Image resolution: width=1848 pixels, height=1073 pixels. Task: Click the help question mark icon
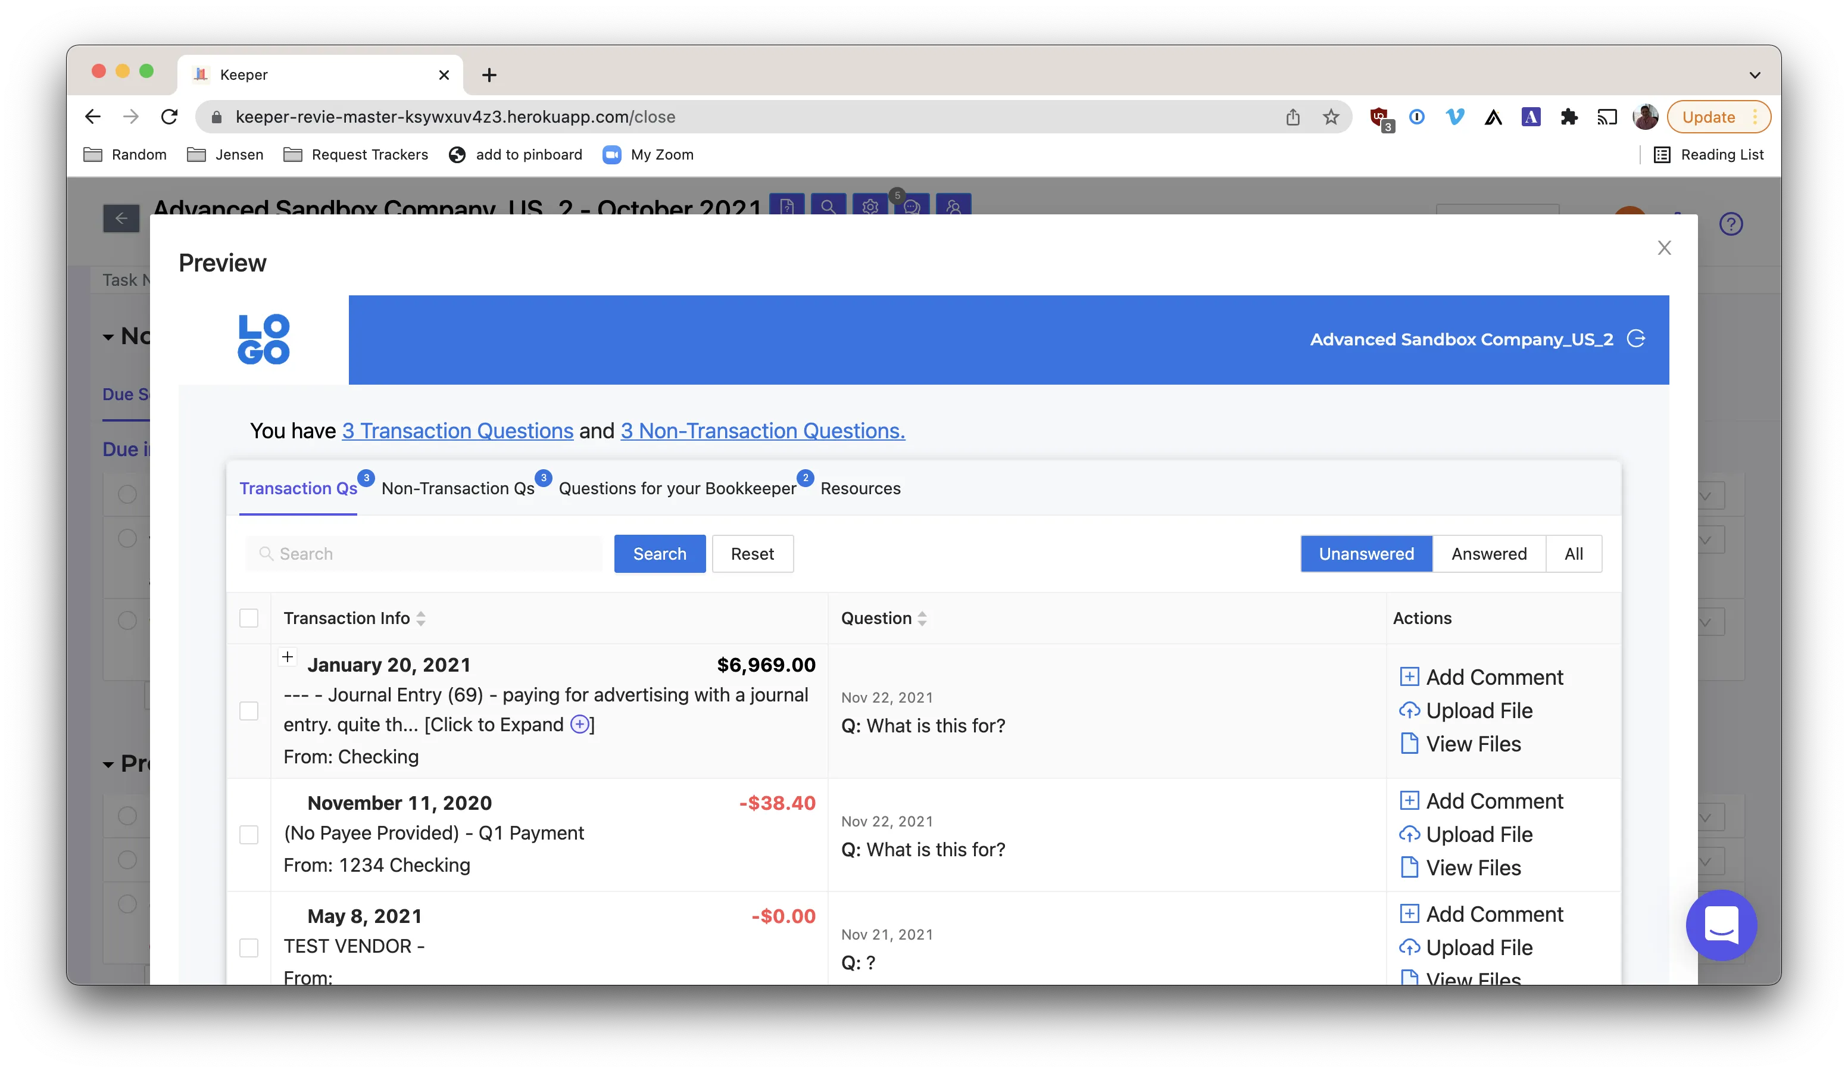click(x=1731, y=224)
